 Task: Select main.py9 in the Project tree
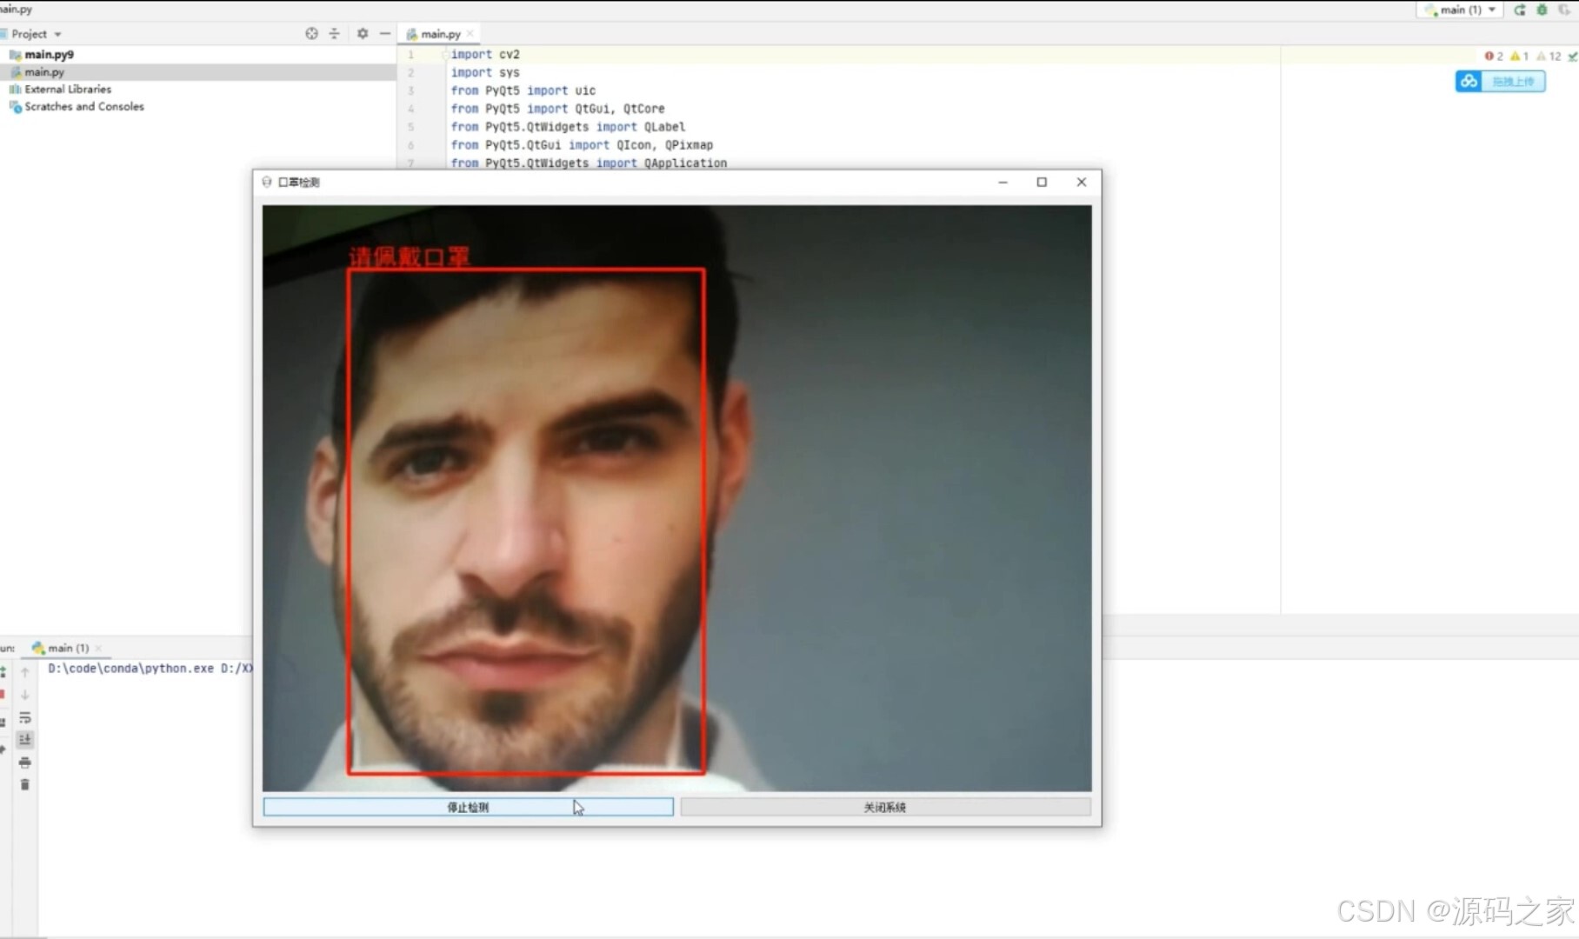pyautogui.click(x=49, y=54)
